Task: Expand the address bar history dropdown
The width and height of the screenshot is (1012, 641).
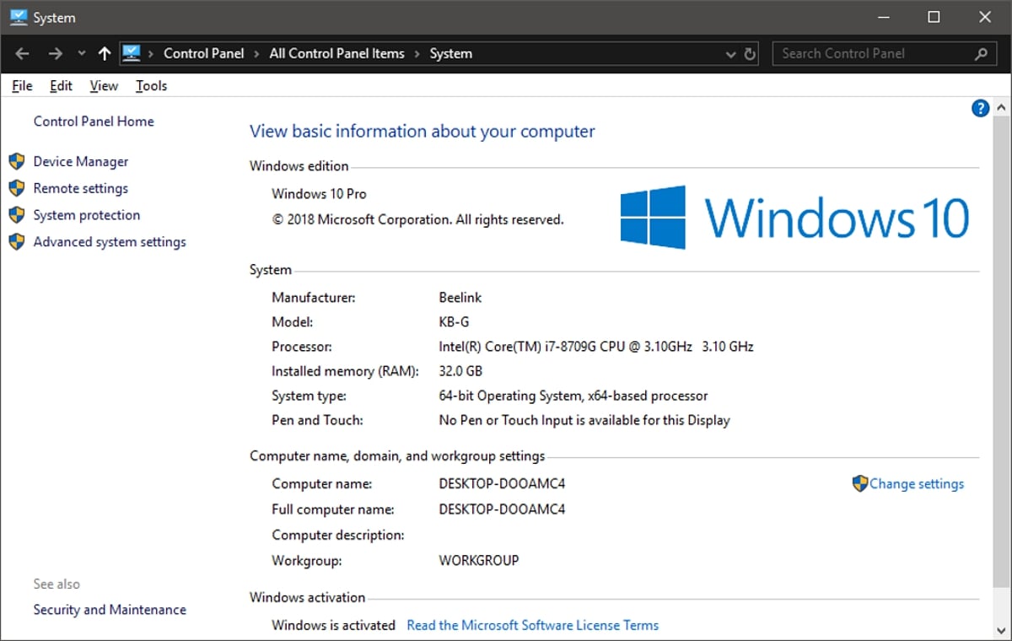Action: (730, 54)
